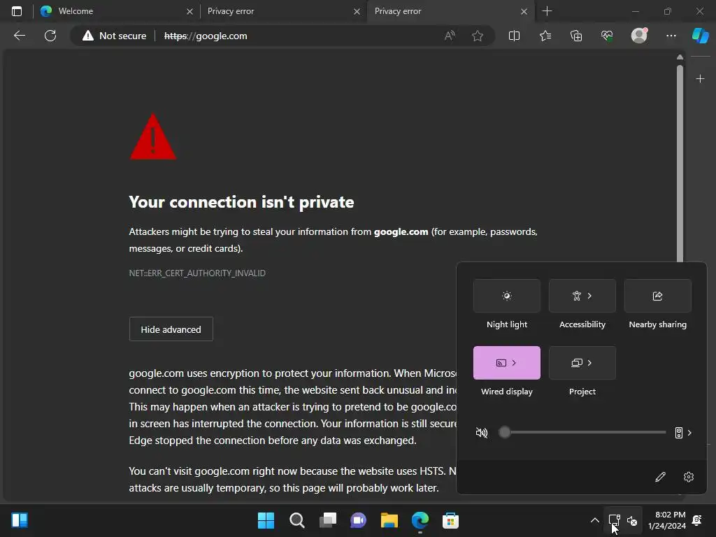Refresh the google.com page
The height and width of the screenshot is (537, 716).
[x=50, y=36]
